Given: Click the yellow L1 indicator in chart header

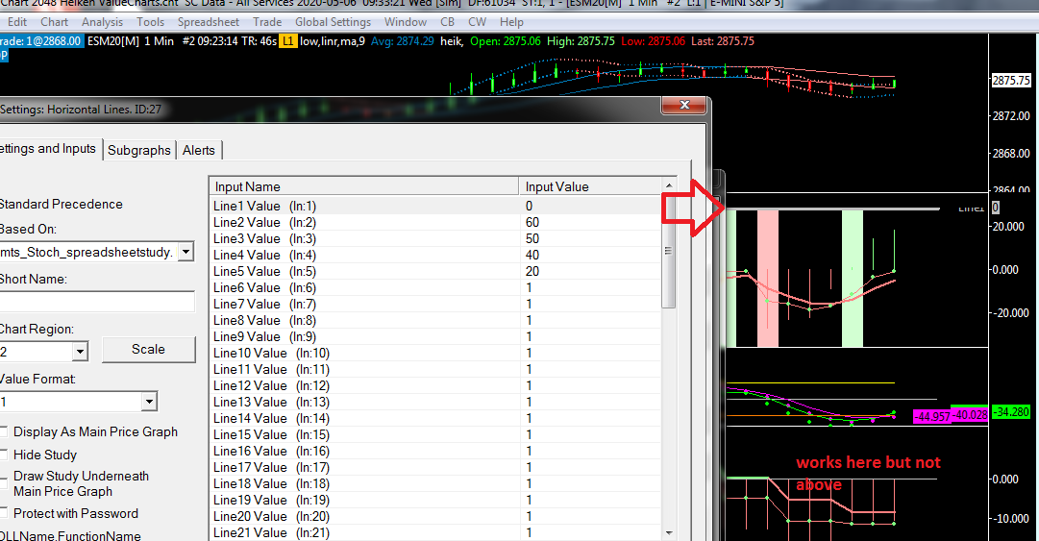Looking at the screenshot, I should tap(287, 41).
